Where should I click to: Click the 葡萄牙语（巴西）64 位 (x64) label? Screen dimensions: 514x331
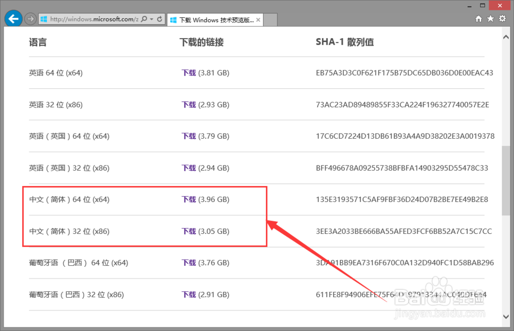click(x=78, y=263)
